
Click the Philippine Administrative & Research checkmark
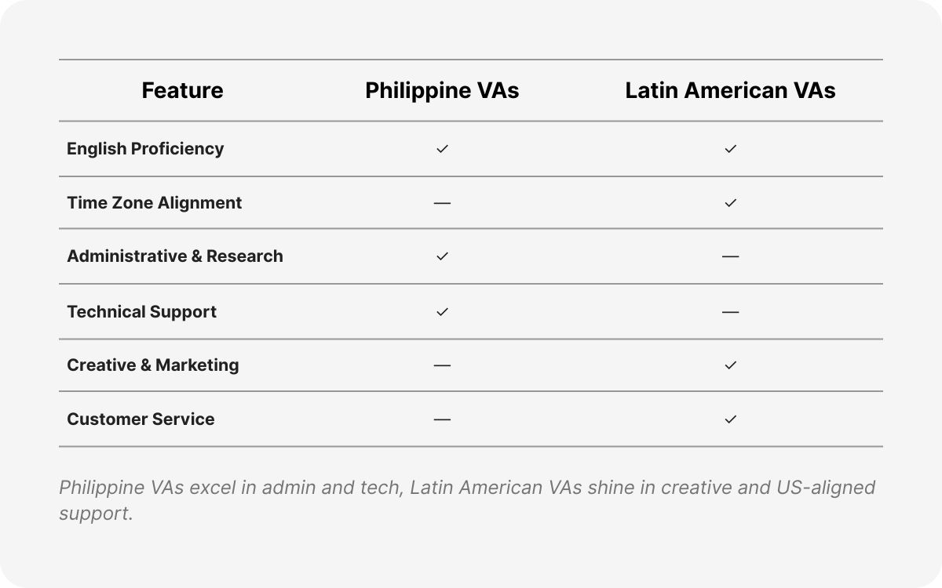[x=442, y=256]
